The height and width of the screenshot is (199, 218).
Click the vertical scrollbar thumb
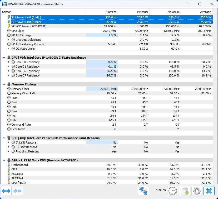click(x=215, y=68)
